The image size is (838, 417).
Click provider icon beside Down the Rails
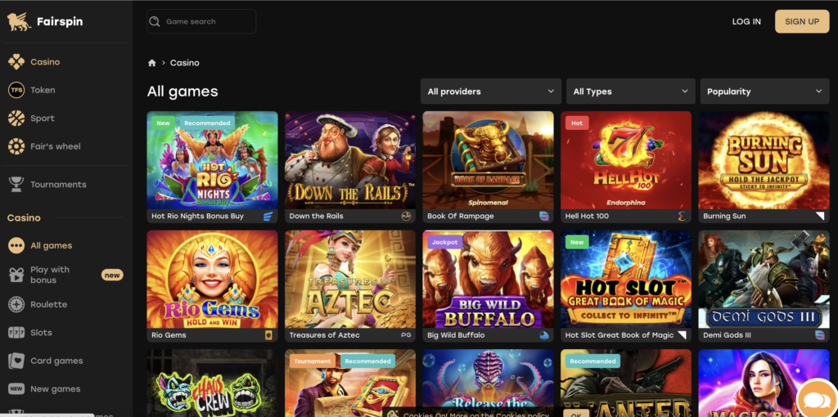click(406, 216)
